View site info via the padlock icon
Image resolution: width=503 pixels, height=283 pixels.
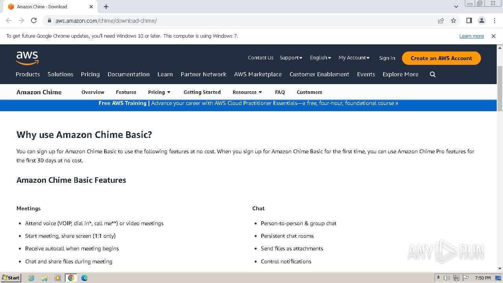50,21
